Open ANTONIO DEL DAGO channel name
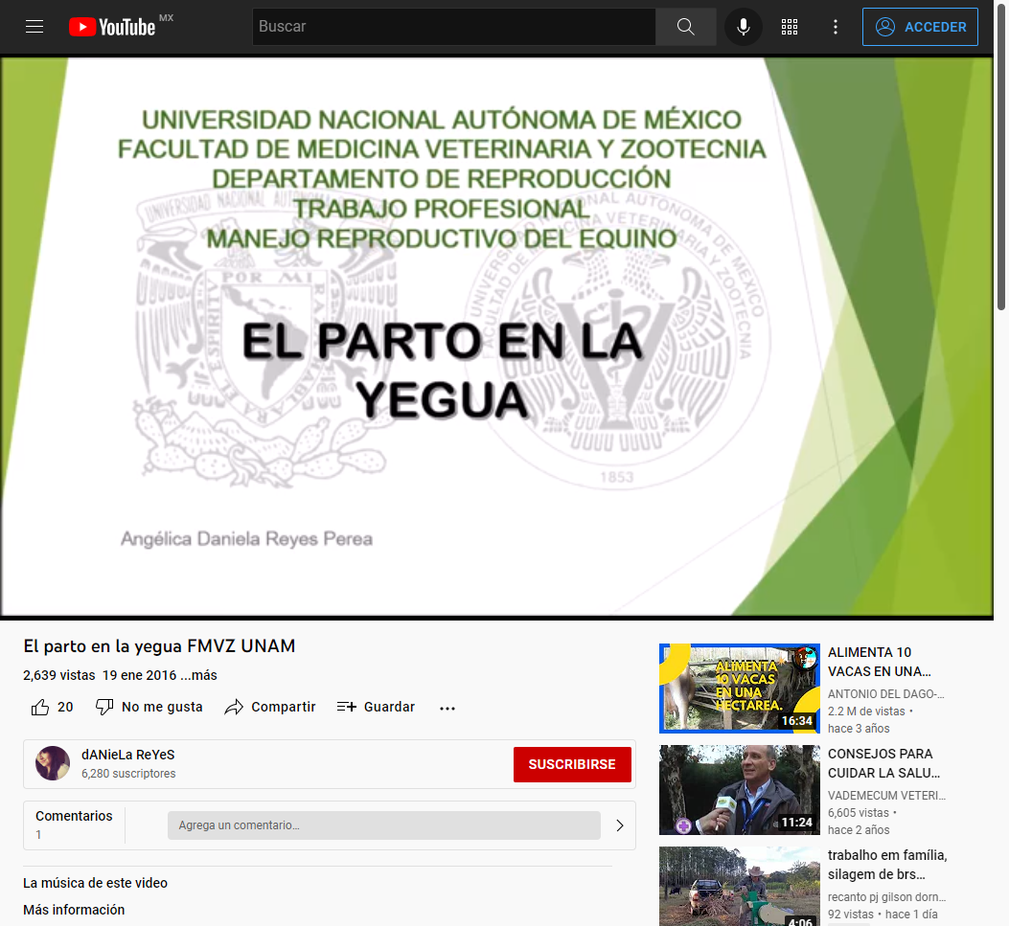This screenshot has height=926, width=1009. tap(886, 694)
